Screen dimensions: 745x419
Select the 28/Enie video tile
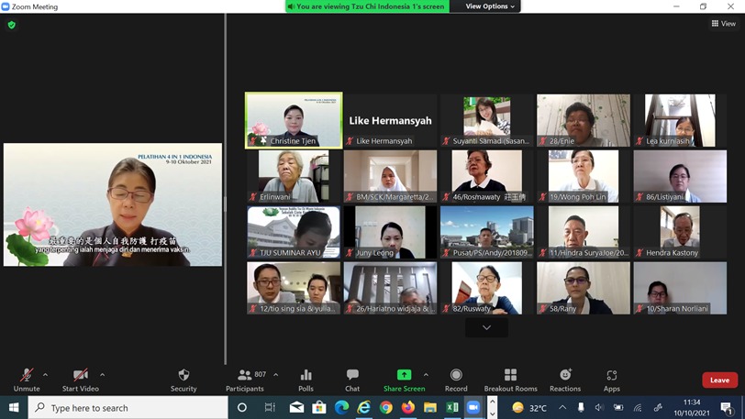pos(584,120)
